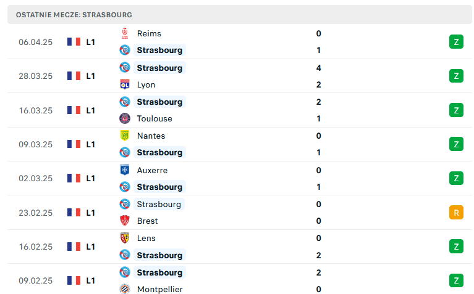The image size is (474, 294).
Task: Click the Lens club badge
Action: [125, 238]
